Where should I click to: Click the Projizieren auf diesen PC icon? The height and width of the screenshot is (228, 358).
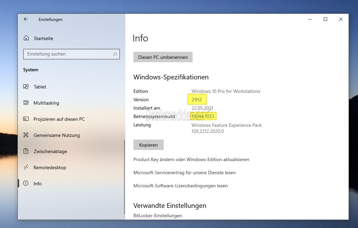tap(26, 119)
